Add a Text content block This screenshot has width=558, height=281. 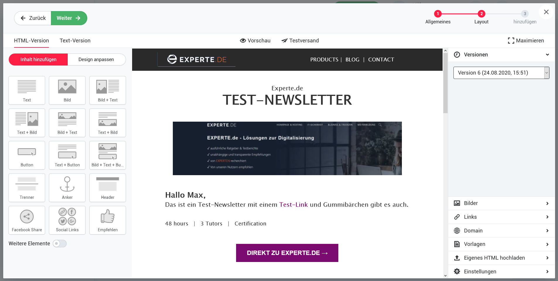click(27, 90)
